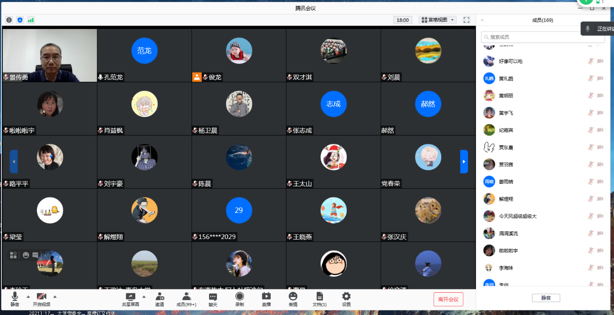Open the 邀请 invite icon
This screenshot has width=614, height=315.
click(160, 297)
